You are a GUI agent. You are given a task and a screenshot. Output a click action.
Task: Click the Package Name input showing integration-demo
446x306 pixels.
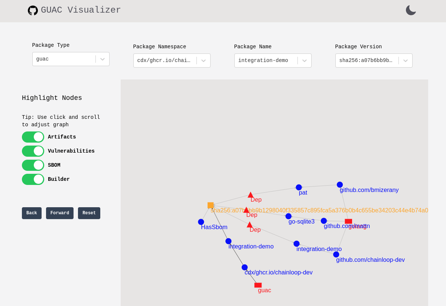266,61
